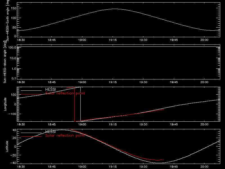
Task: Click '19:15' time label under Earth angle plot
Action: click(113, 40)
